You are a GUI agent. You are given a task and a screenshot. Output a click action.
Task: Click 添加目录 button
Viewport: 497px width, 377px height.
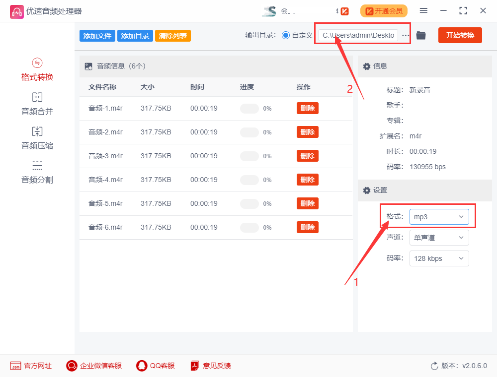point(135,36)
